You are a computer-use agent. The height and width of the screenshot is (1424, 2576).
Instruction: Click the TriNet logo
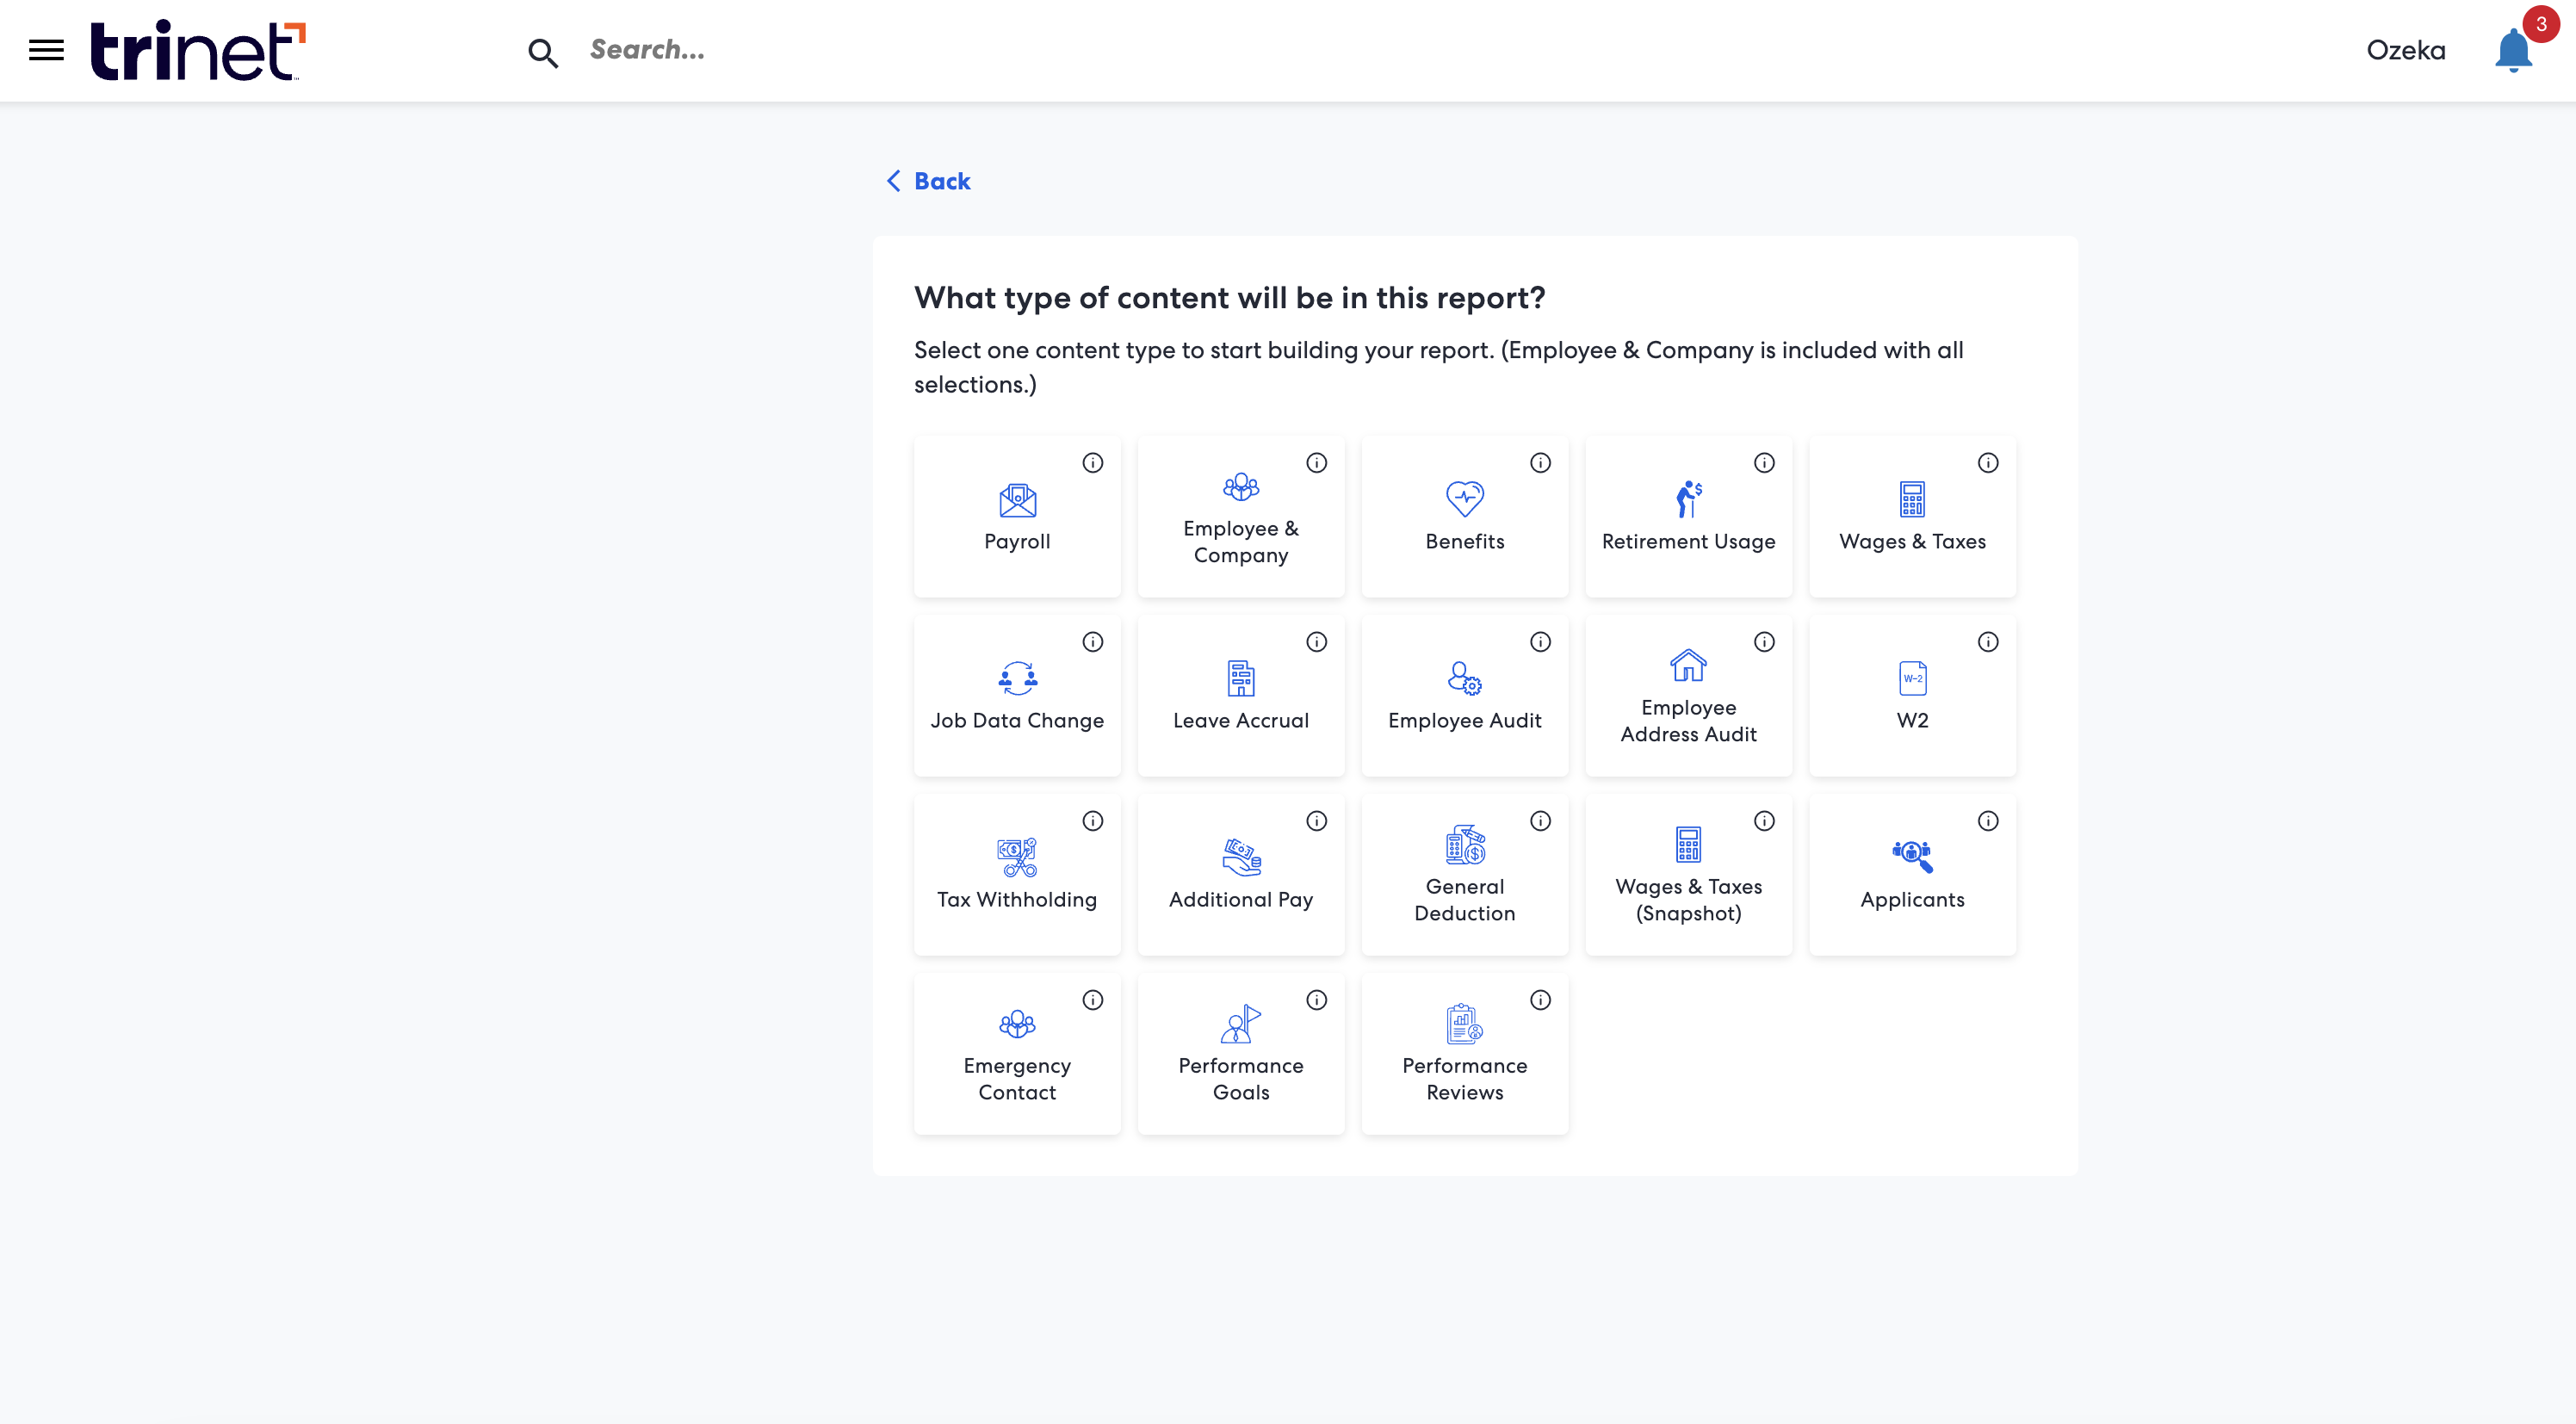point(198,50)
